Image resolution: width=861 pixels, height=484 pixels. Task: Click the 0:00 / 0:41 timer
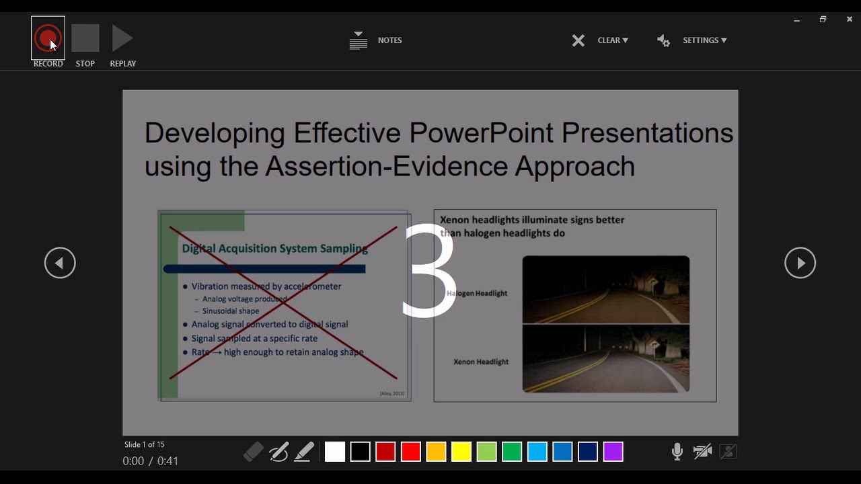[150, 461]
